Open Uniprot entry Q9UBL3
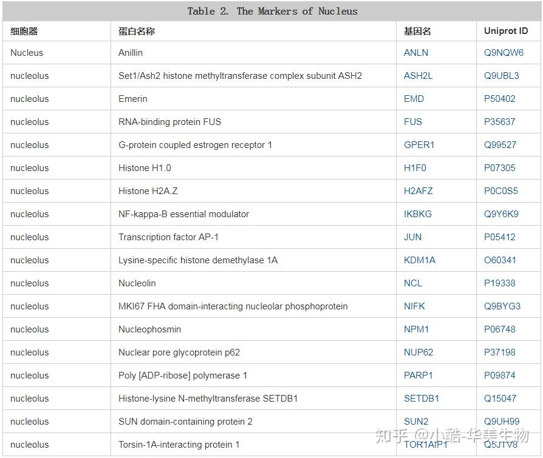 (x=502, y=76)
